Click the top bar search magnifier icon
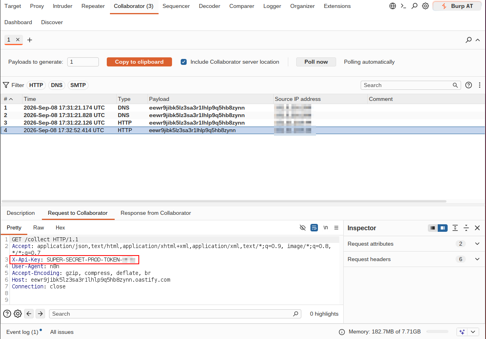Image resolution: width=486 pixels, height=339 pixels. tap(414, 6)
